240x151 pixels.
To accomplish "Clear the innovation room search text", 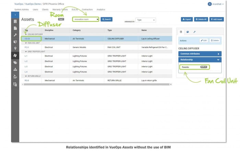I will click(97, 20).
